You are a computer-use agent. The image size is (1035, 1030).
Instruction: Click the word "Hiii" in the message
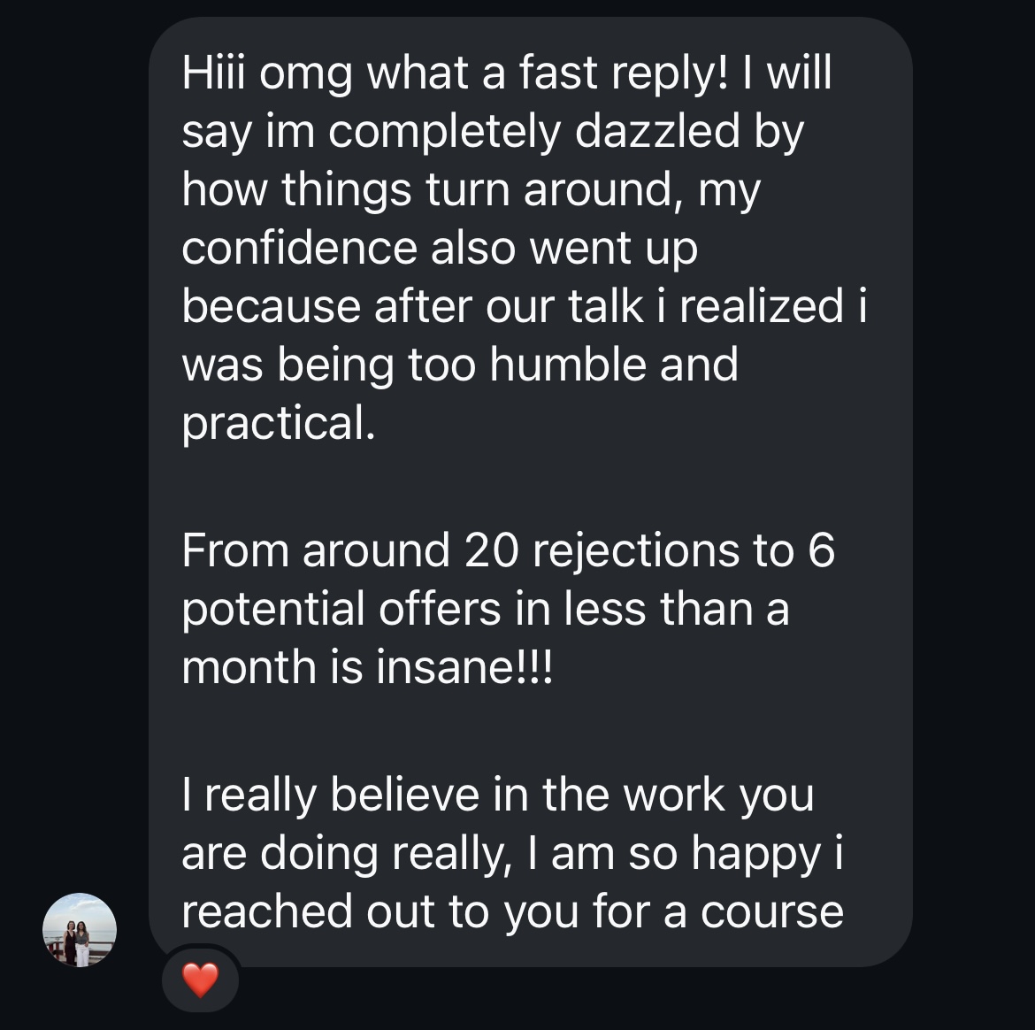pos(214,73)
